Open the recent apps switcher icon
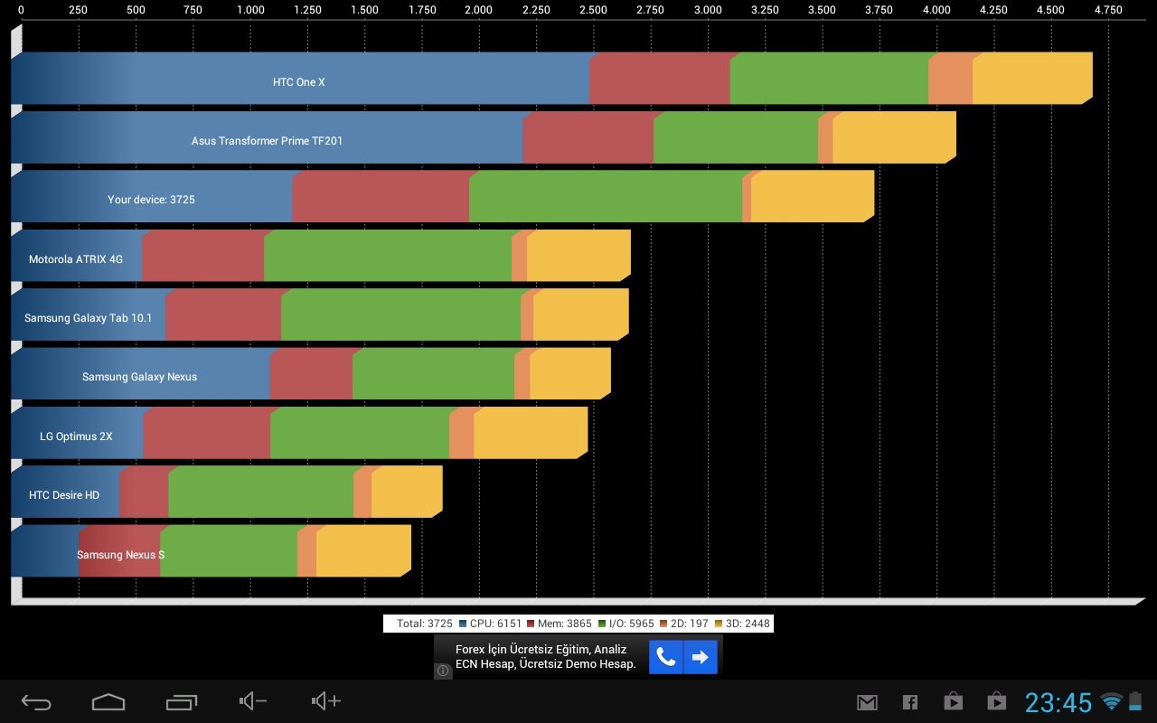 pos(181,701)
